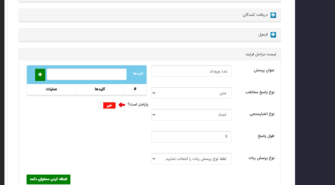
Task: Open the نوع اعتبارسنجی dropdown showing اعداد
Action: pos(191,115)
